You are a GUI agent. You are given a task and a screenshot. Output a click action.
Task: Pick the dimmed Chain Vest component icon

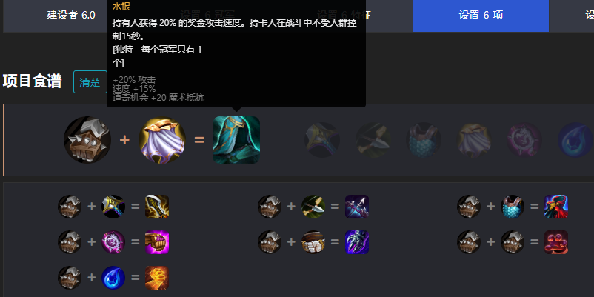pos(423,140)
